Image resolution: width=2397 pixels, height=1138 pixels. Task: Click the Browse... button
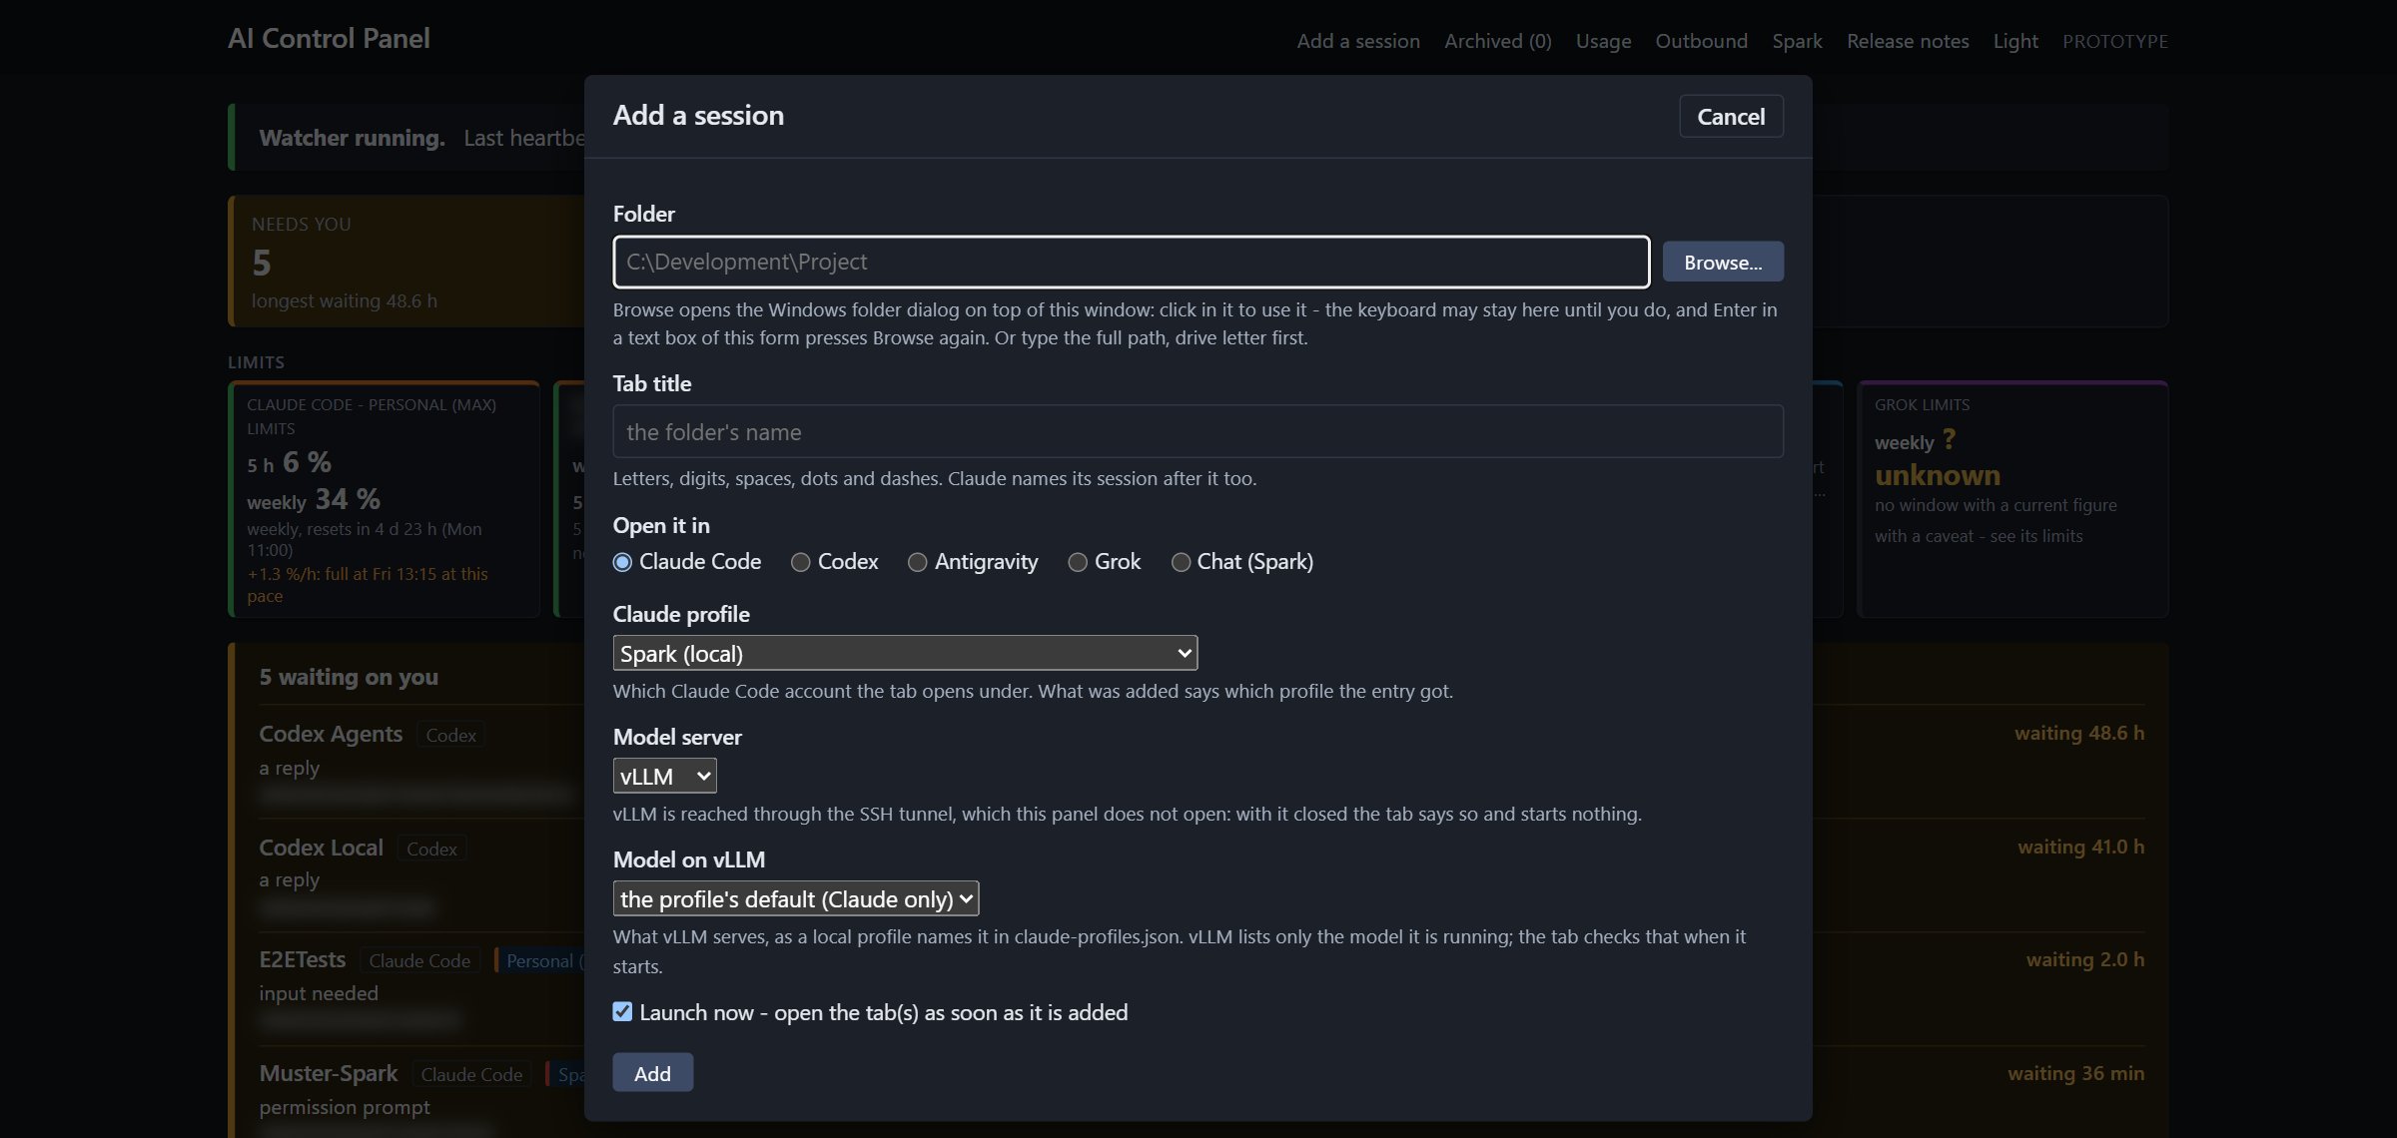[x=1723, y=262]
